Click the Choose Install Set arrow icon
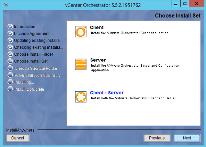The height and width of the screenshot is (147, 206). tap(10, 61)
